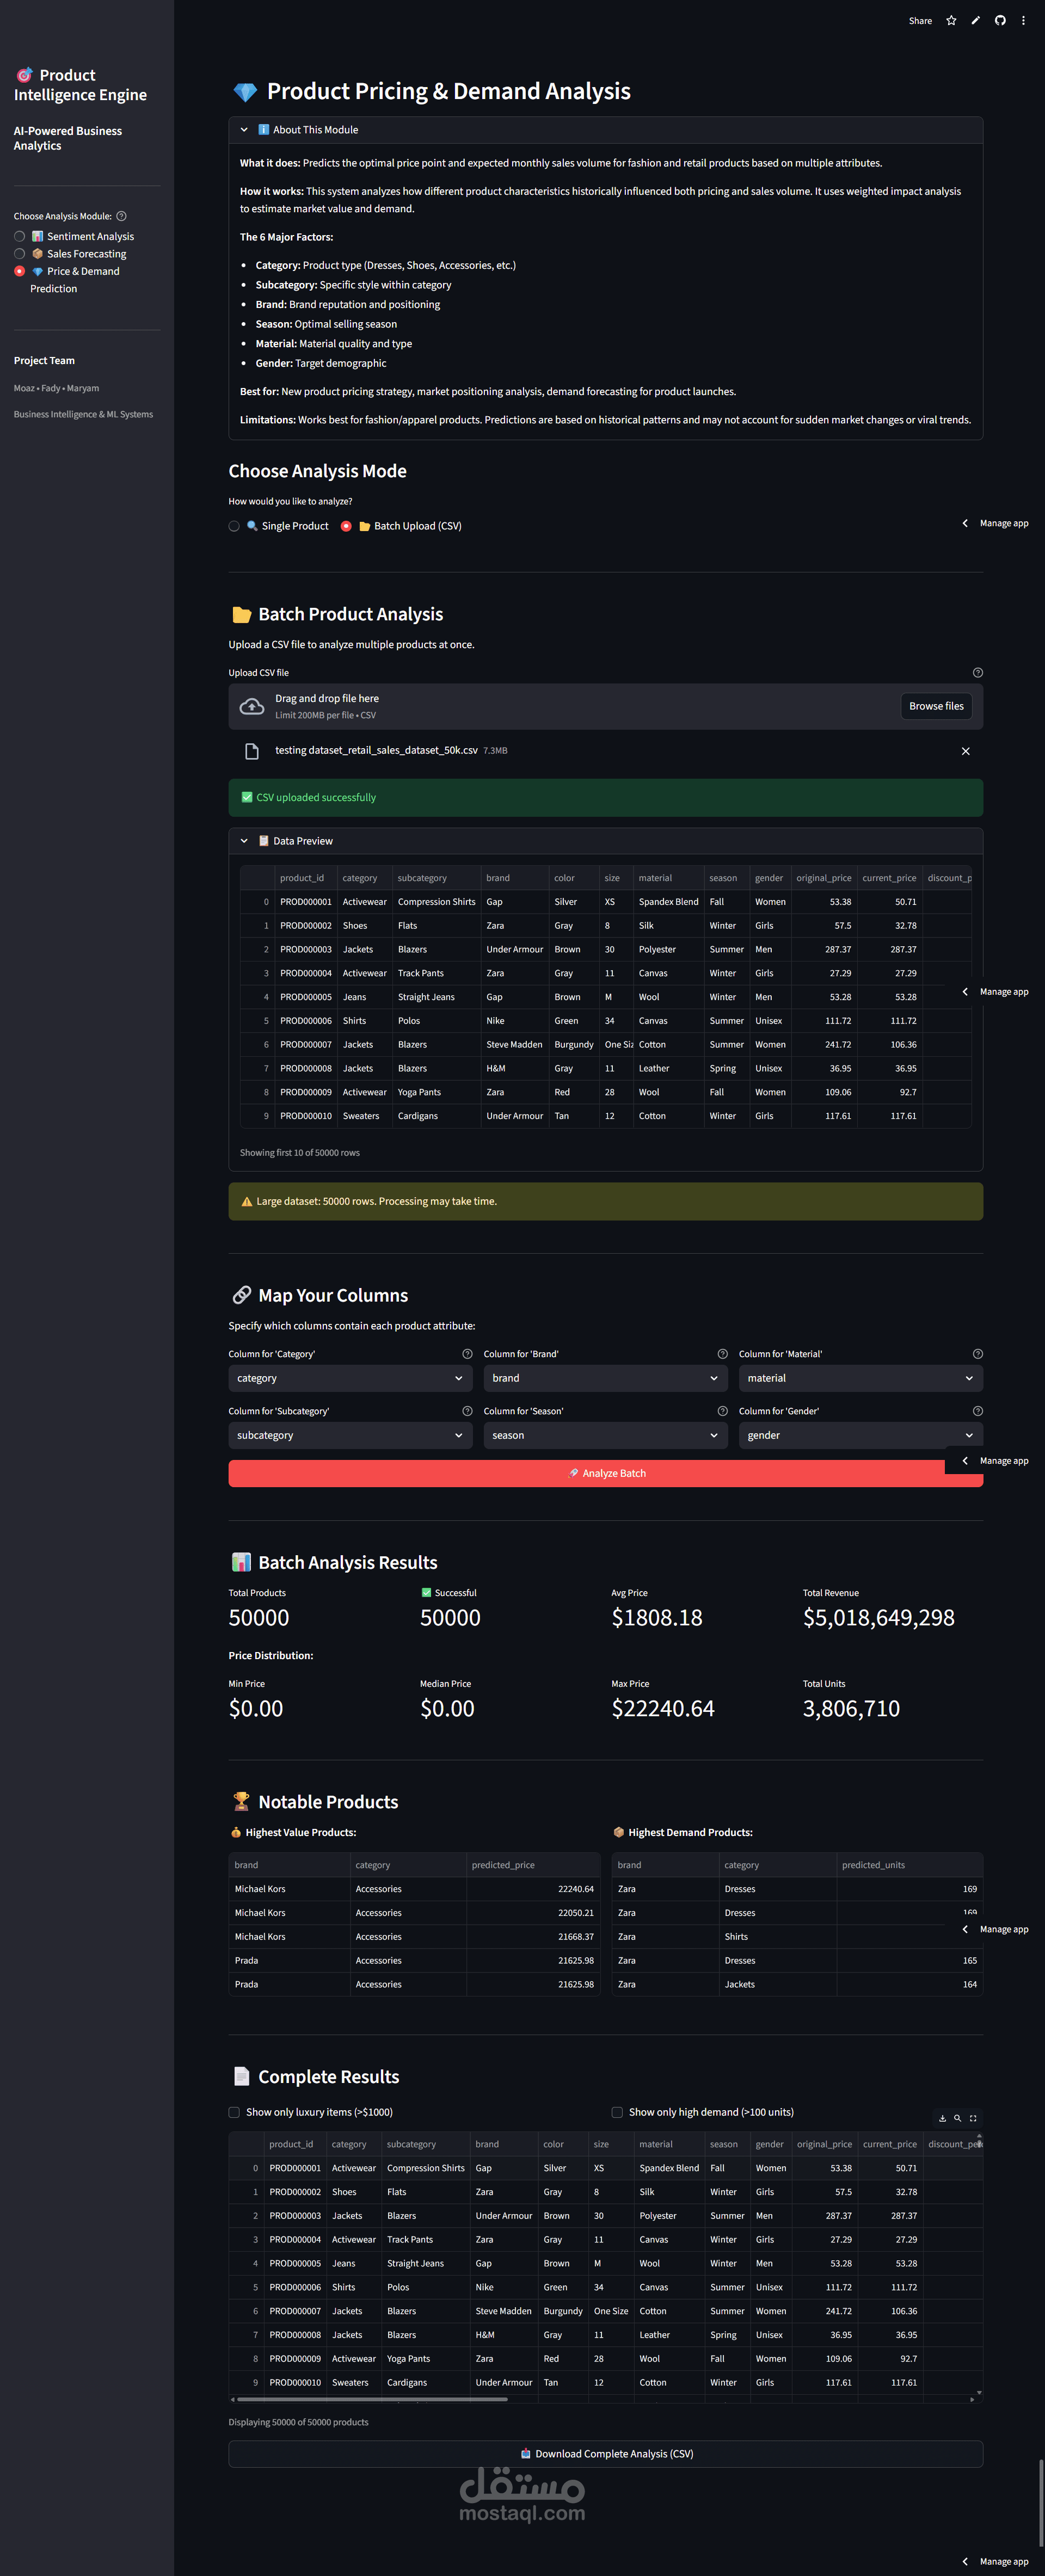Screen dimensions: 1045x2576
Task: Click help icon next to Upload CSV file
Action: (977, 673)
